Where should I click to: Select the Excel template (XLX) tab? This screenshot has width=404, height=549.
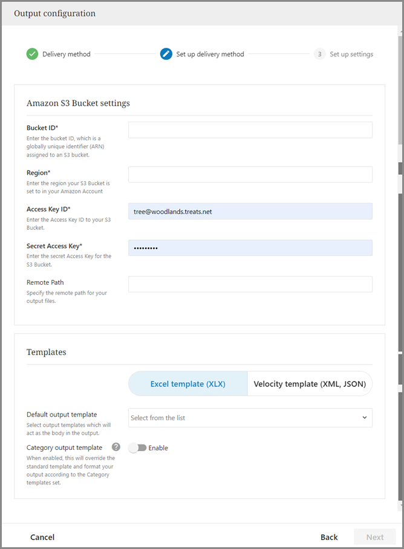[x=188, y=384]
